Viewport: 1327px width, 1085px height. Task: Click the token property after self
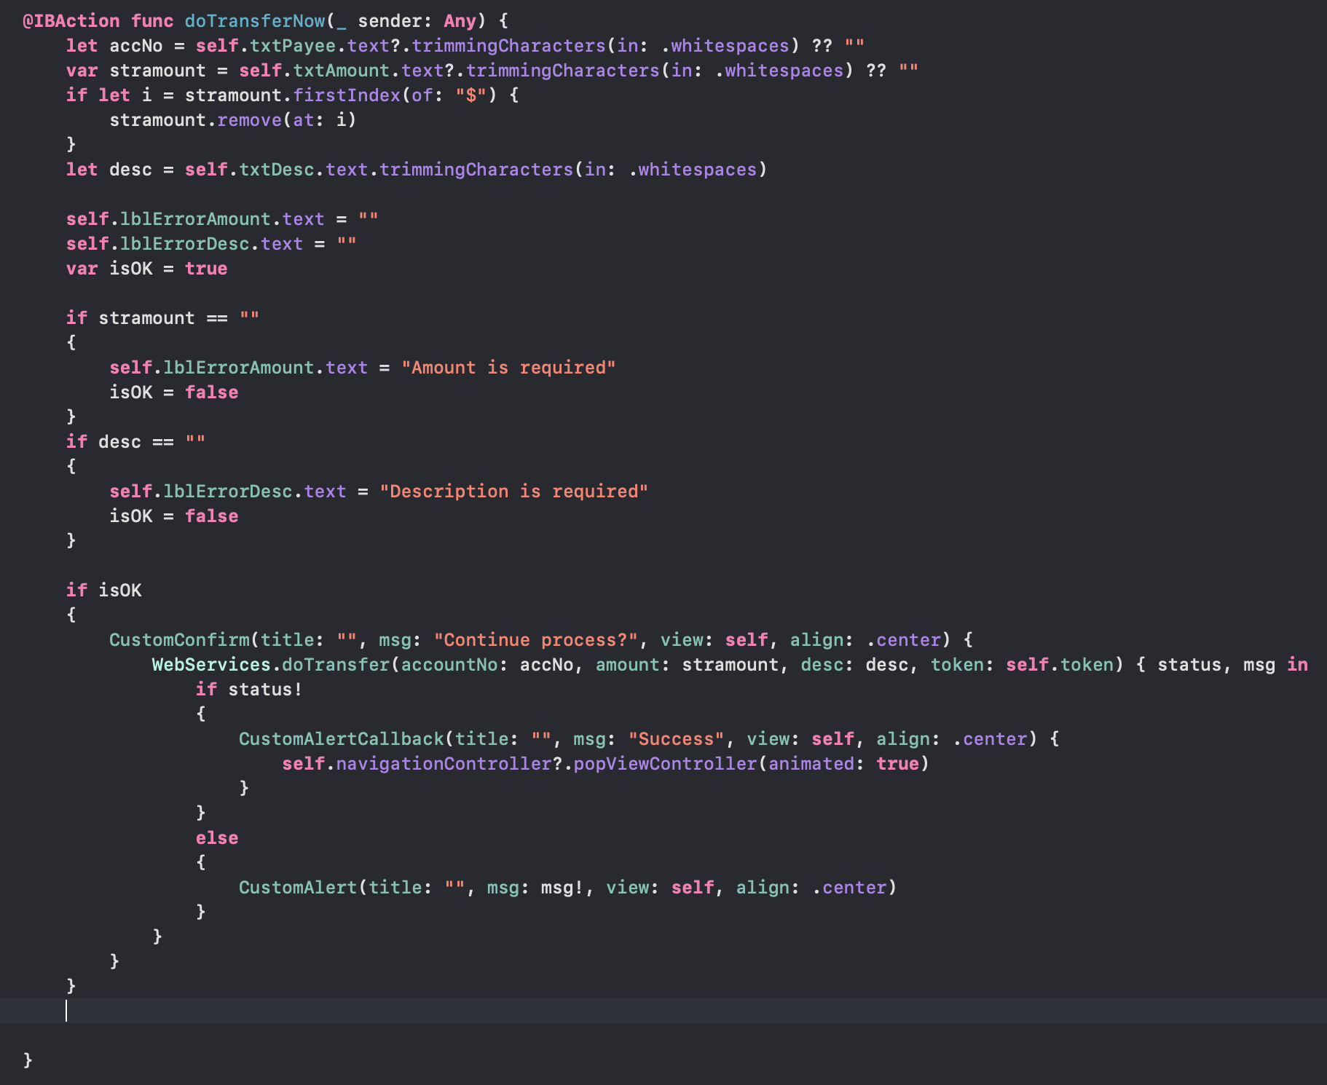[x=1087, y=665]
